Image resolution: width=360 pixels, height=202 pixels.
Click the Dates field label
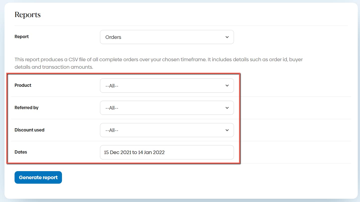[21, 152]
